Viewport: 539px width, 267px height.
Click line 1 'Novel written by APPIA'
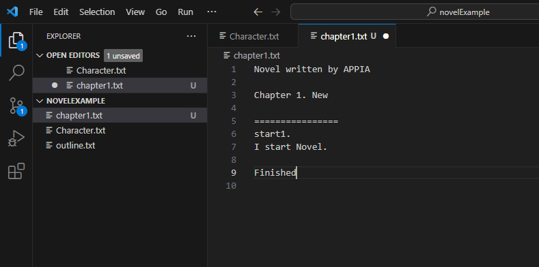[312, 69]
